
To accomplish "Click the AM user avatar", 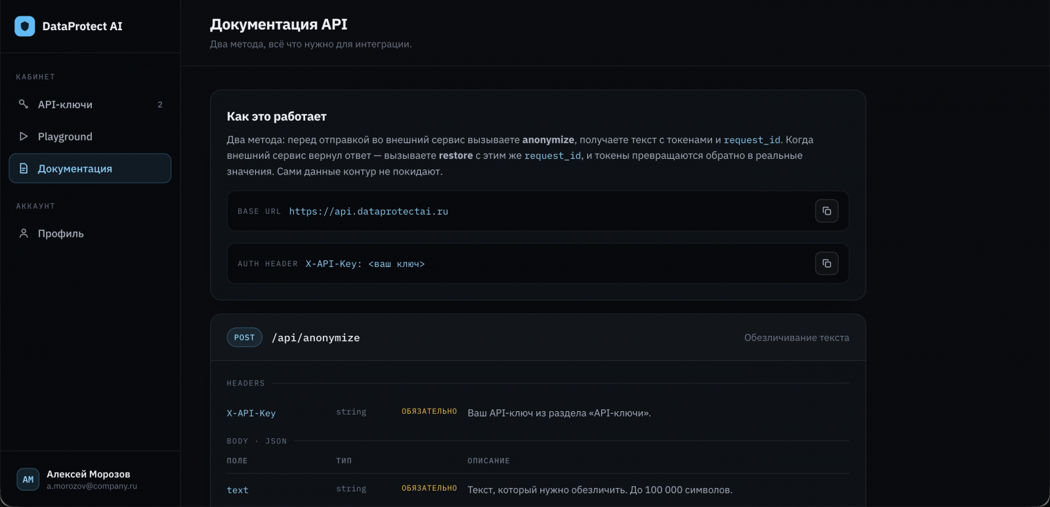I will pyautogui.click(x=28, y=479).
